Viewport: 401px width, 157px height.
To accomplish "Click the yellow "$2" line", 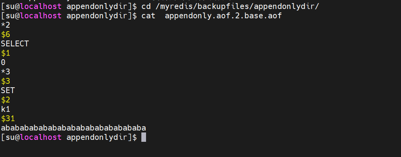I will coord(5,100).
